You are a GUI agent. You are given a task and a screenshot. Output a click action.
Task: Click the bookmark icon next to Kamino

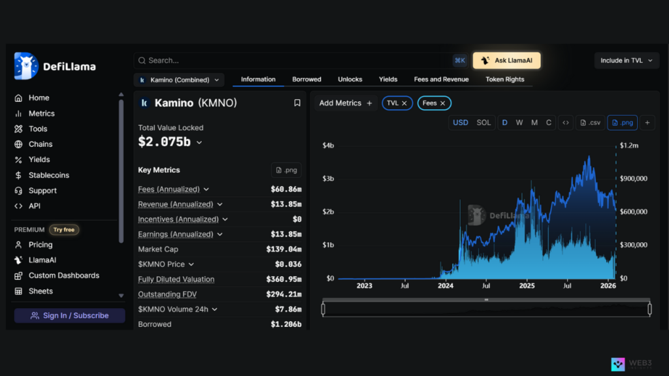tap(297, 103)
